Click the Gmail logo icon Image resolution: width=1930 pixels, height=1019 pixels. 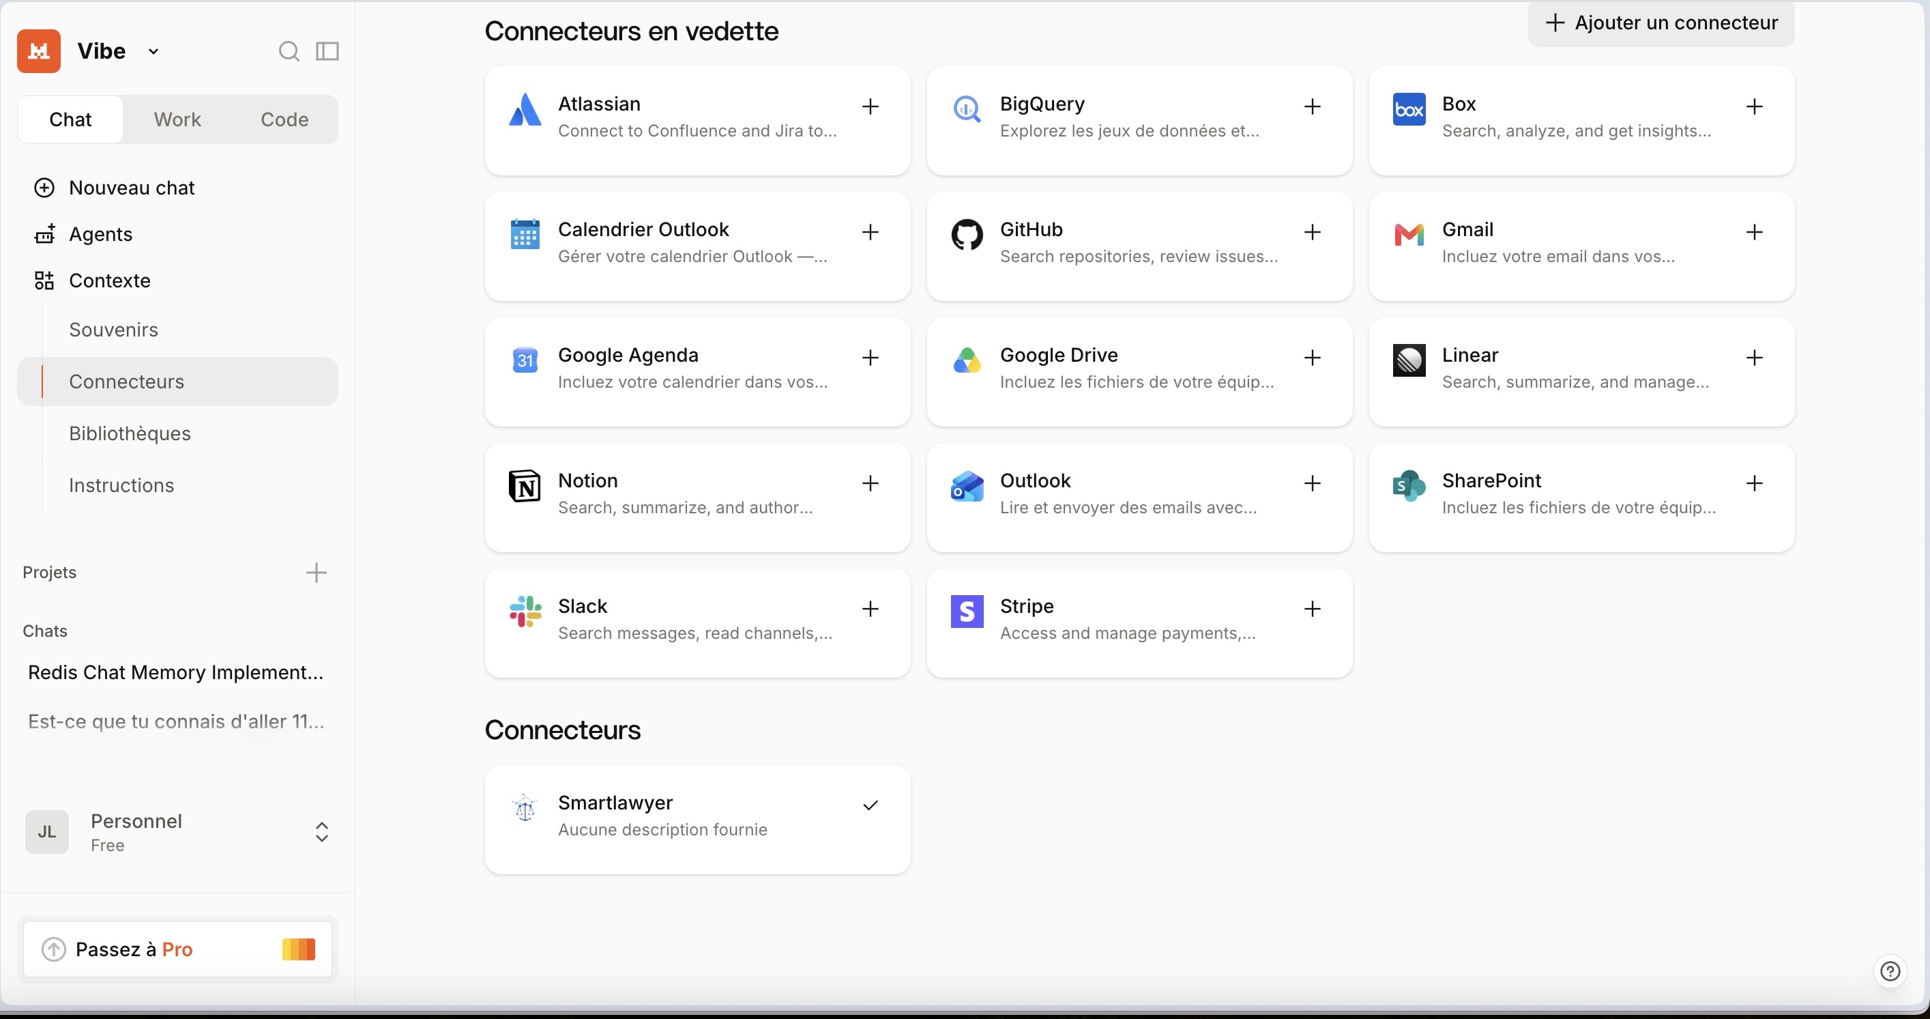coord(1409,235)
